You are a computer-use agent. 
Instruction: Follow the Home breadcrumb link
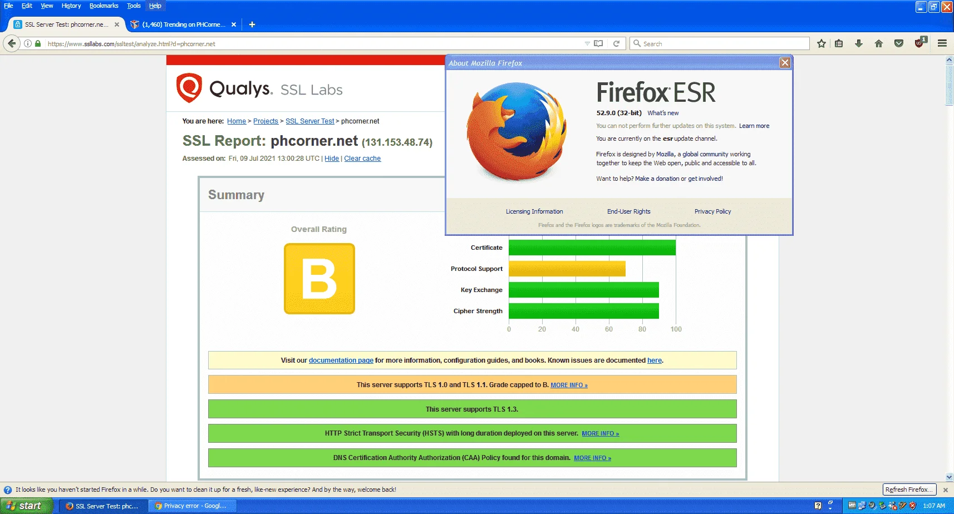point(237,121)
